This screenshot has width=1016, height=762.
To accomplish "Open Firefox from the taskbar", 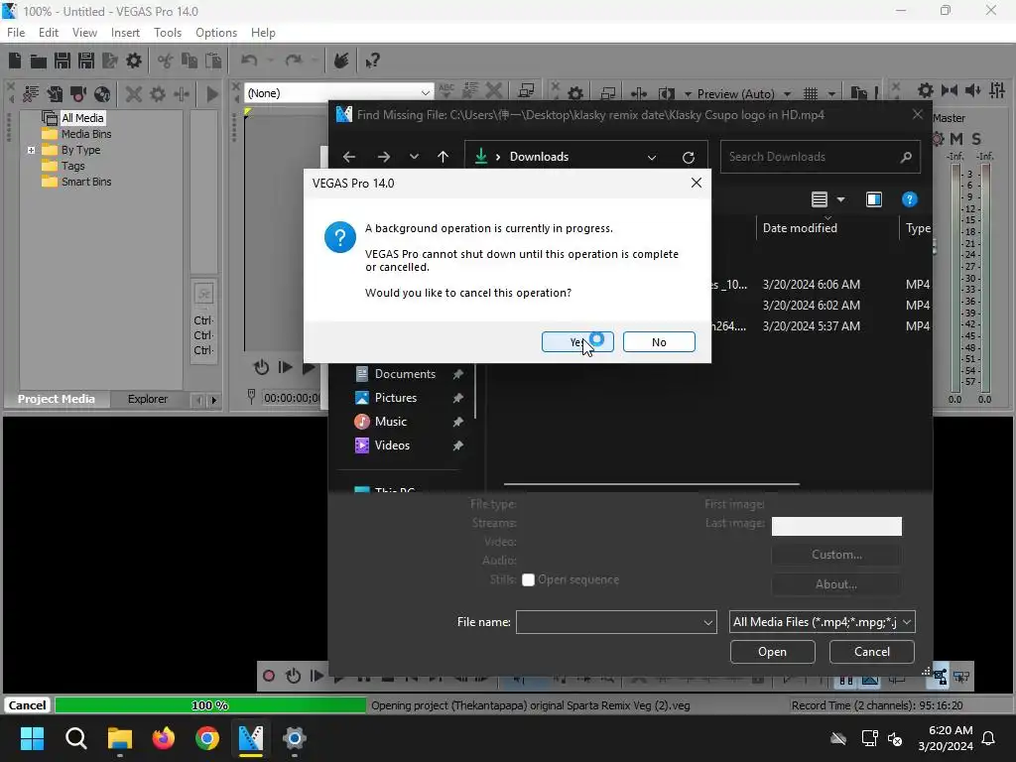I will click(x=164, y=738).
